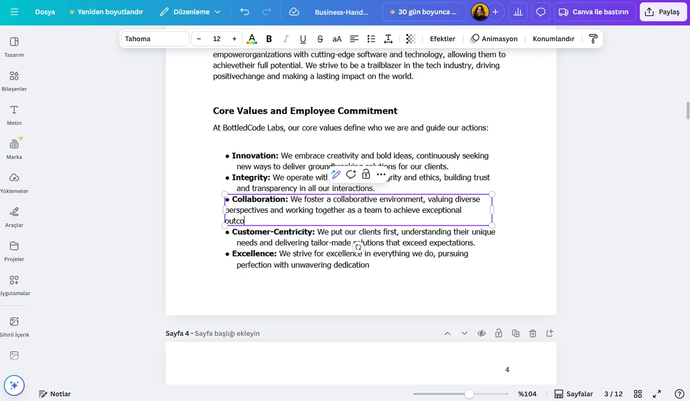Change text alignment
The width and height of the screenshot is (690, 401).
(354, 39)
